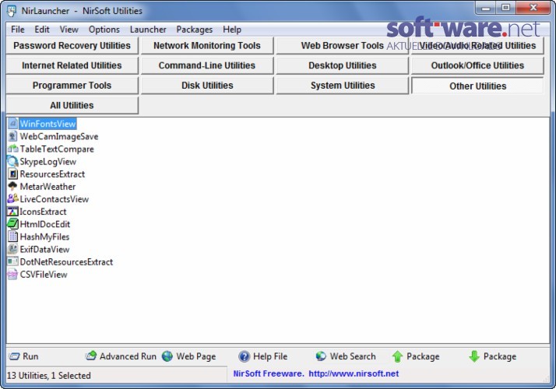
Task: Switch to Video/Audio Related Utilities group
Action: [x=477, y=46]
